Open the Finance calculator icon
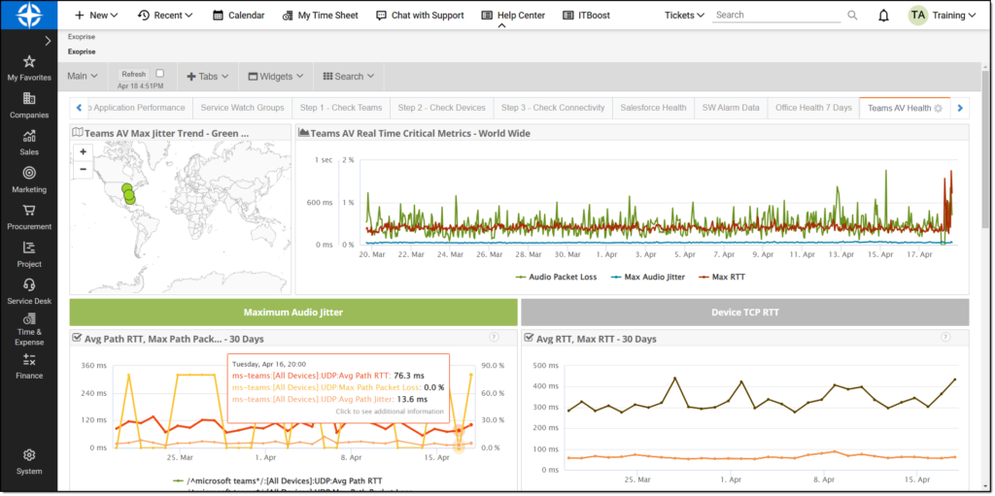 (x=28, y=360)
